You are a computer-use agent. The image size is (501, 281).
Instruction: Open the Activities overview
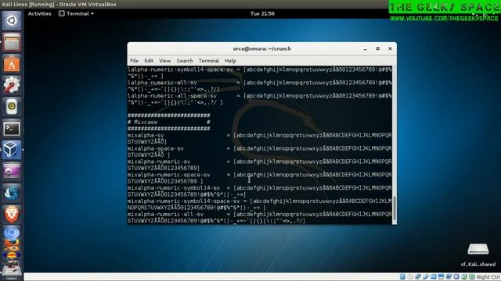tap(39, 14)
